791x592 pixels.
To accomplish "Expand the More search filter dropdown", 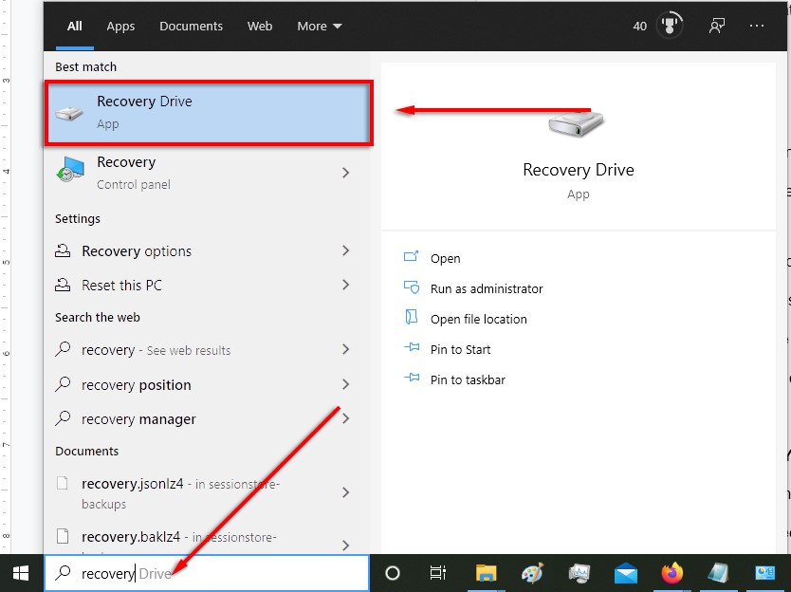I will pos(319,26).
